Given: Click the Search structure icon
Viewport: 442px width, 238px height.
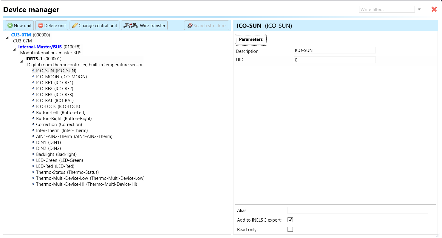Looking at the screenshot, I should pyautogui.click(x=190, y=25).
